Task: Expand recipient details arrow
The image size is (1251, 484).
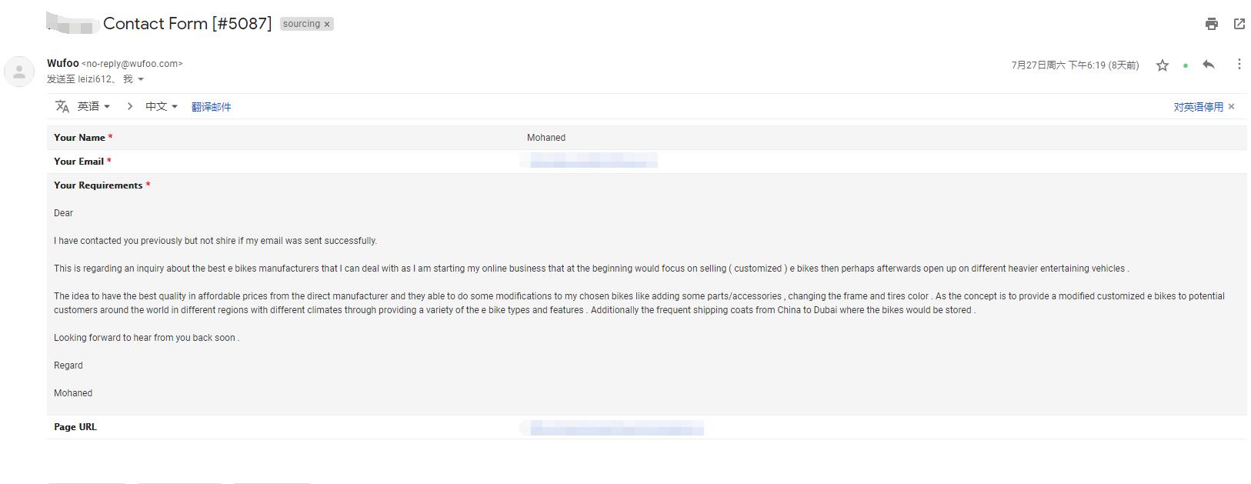Action: click(x=141, y=79)
